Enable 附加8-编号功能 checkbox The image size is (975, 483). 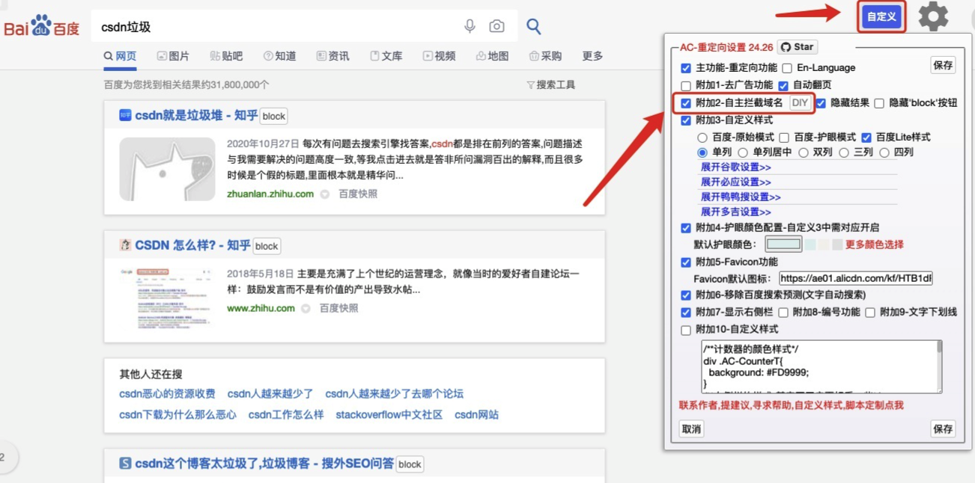click(x=783, y=313)
